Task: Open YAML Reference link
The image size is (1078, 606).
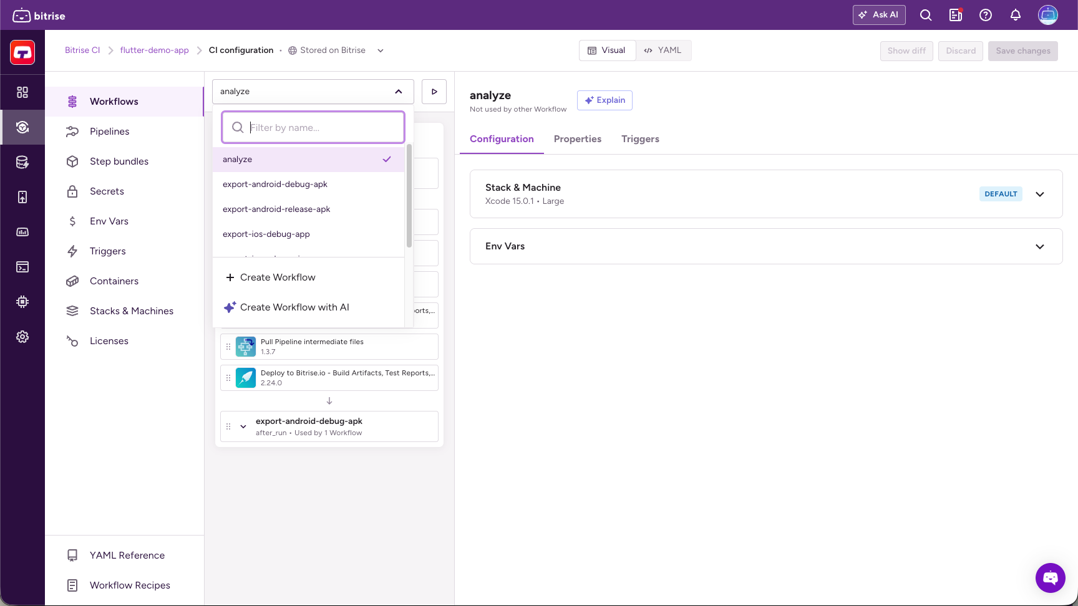Action: [x=125, y=555]
